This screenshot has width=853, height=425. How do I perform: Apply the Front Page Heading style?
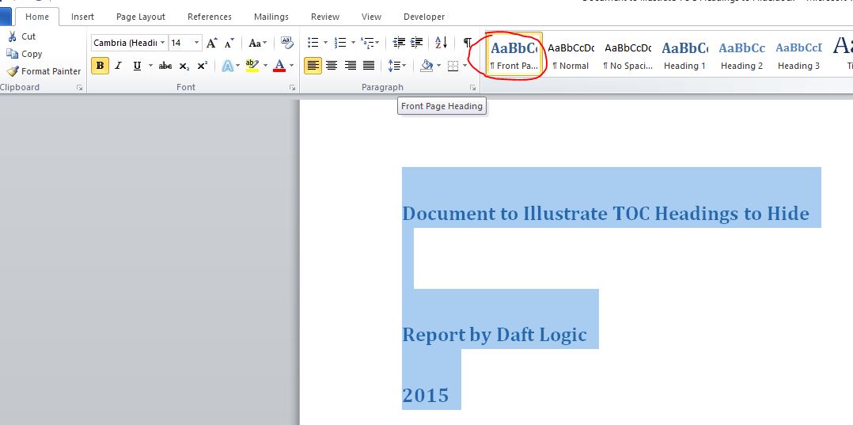click(x=514, y=55)
